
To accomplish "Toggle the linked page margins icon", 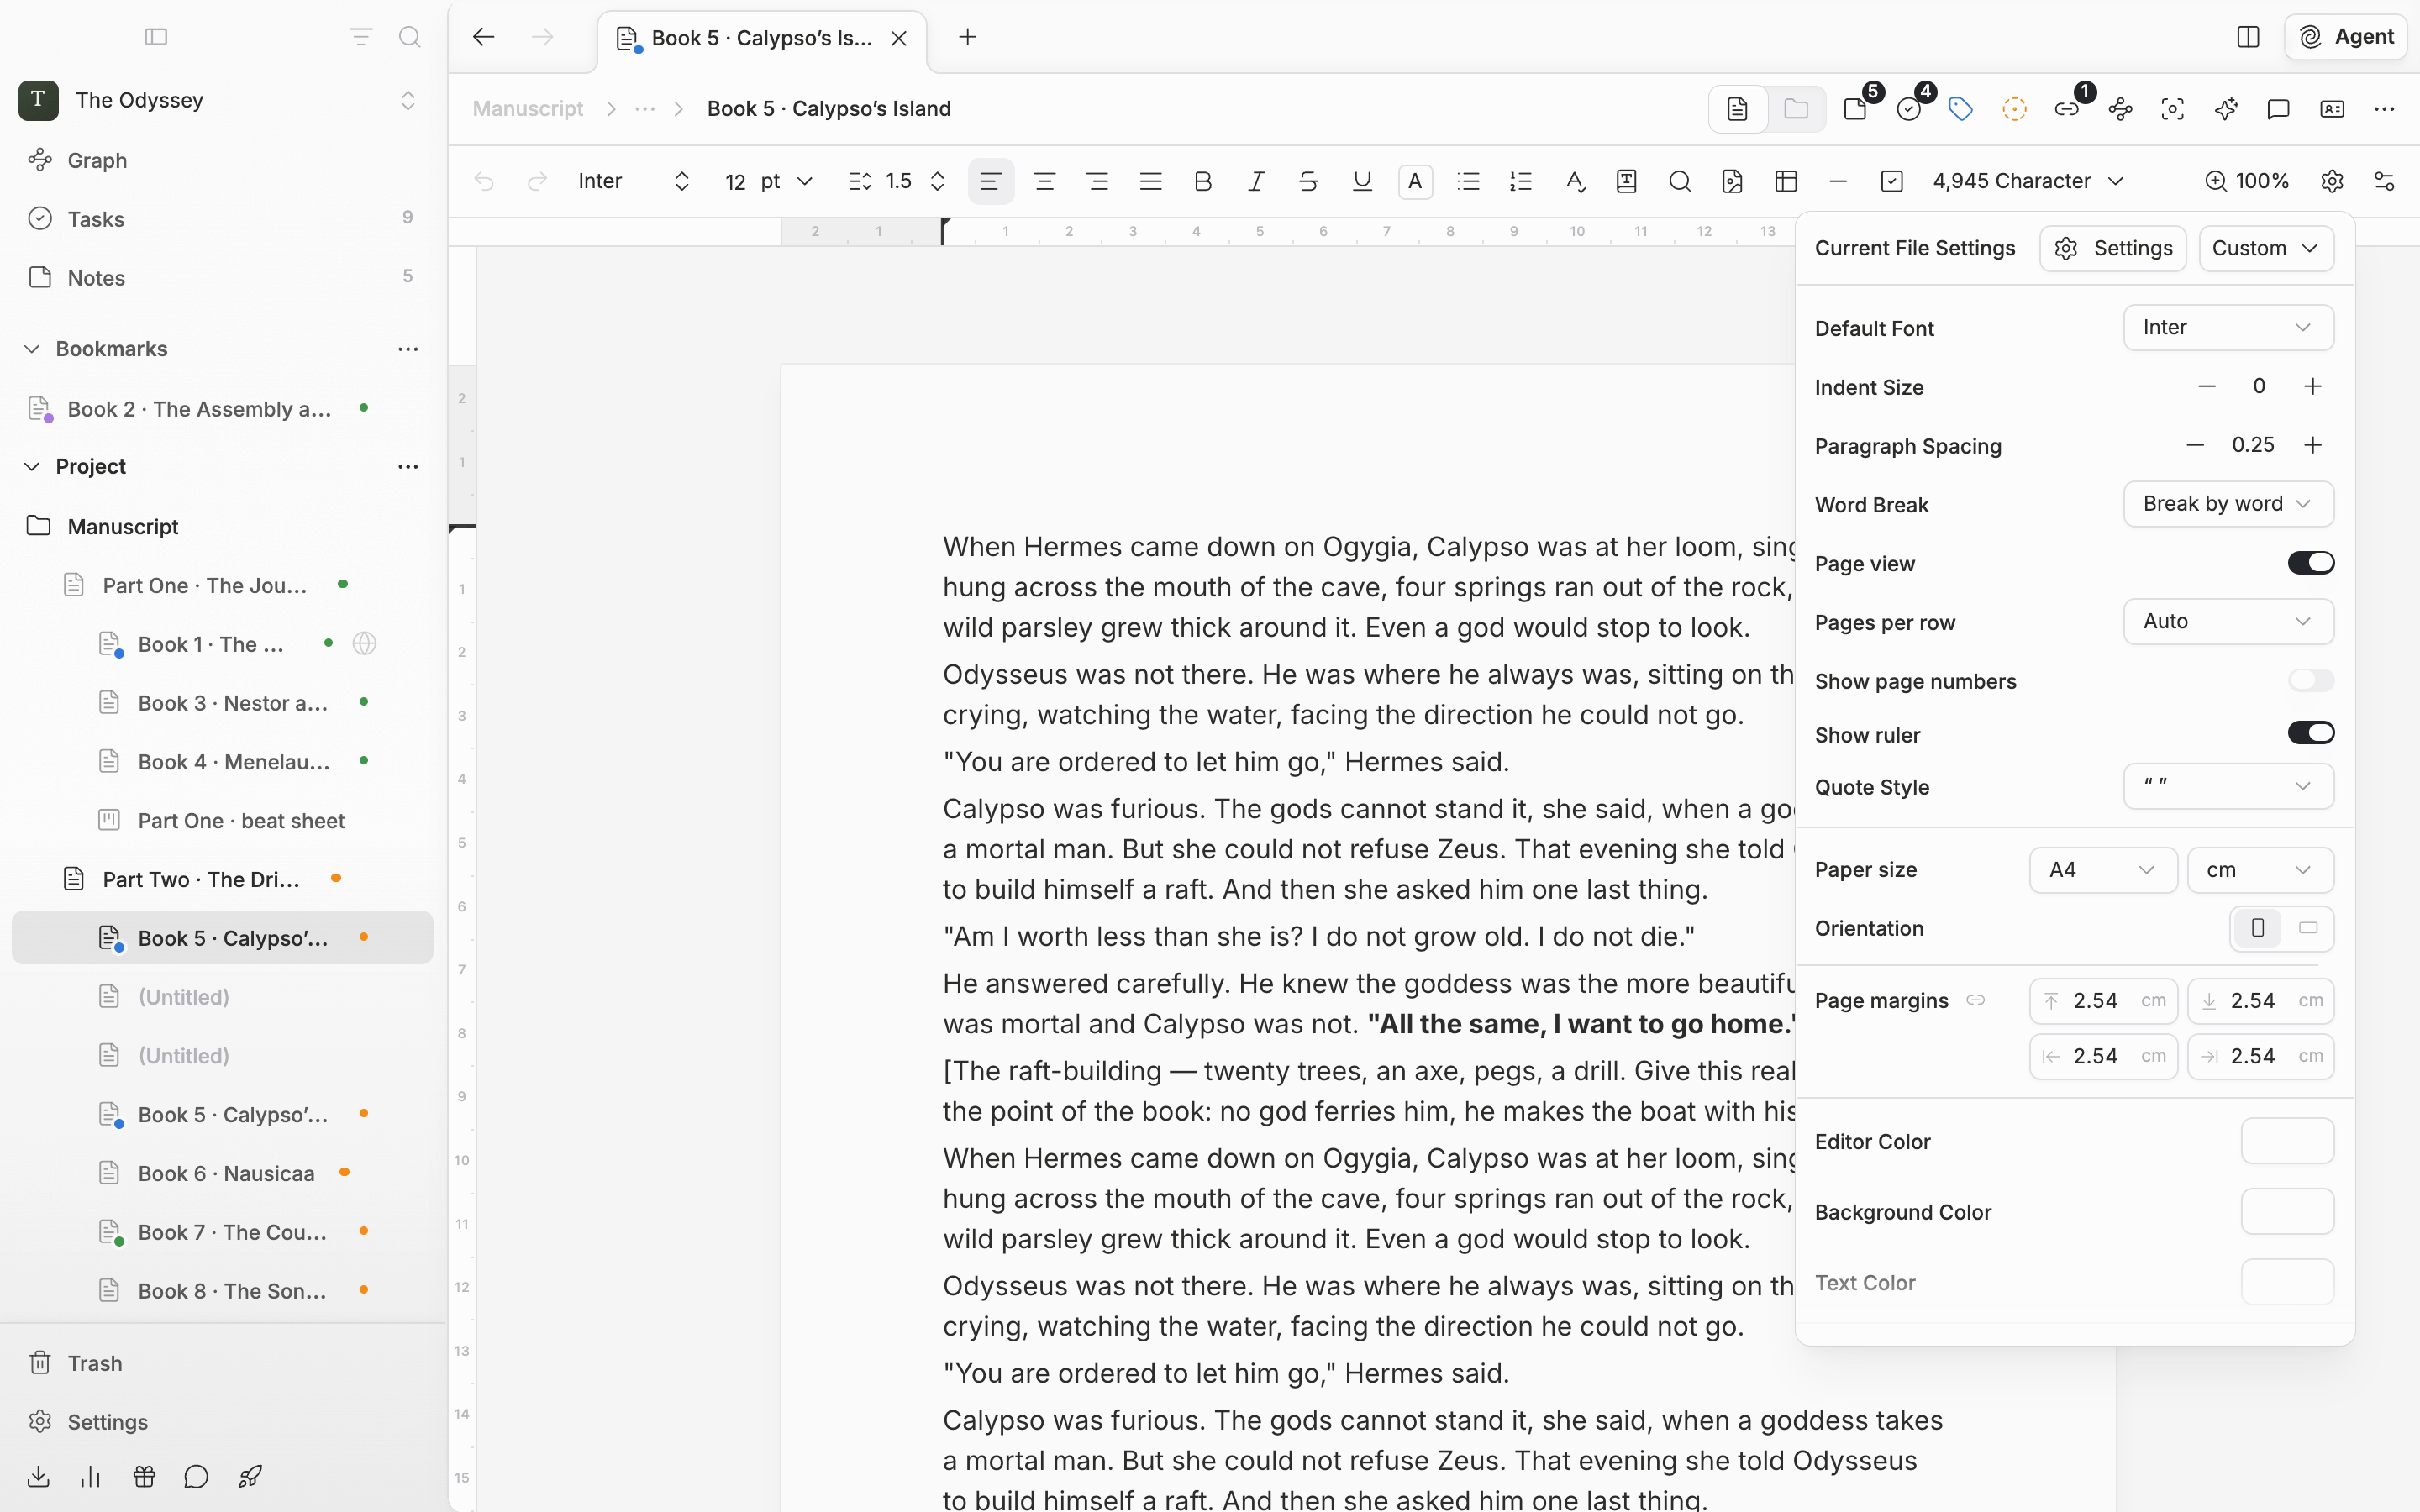I will (1976, 1000).
